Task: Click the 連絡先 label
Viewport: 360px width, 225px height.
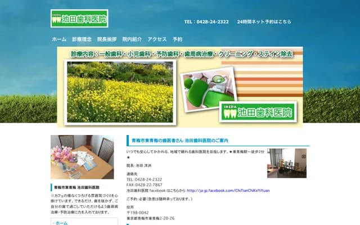Action: [x=132, y=174]
